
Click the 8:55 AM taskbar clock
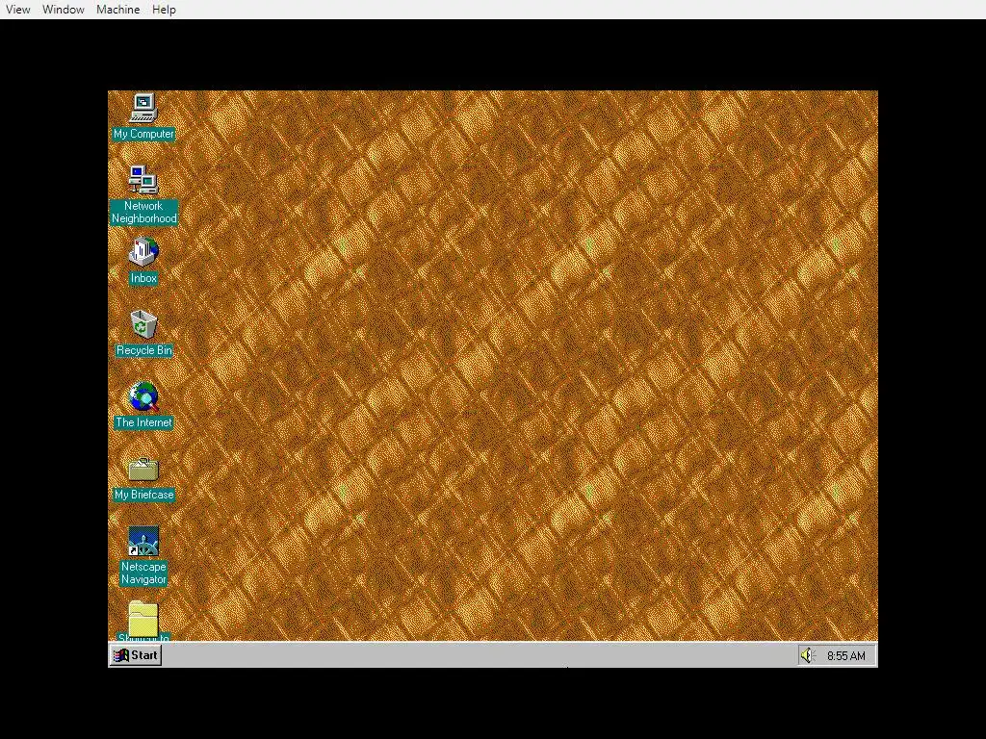[845, 656]
